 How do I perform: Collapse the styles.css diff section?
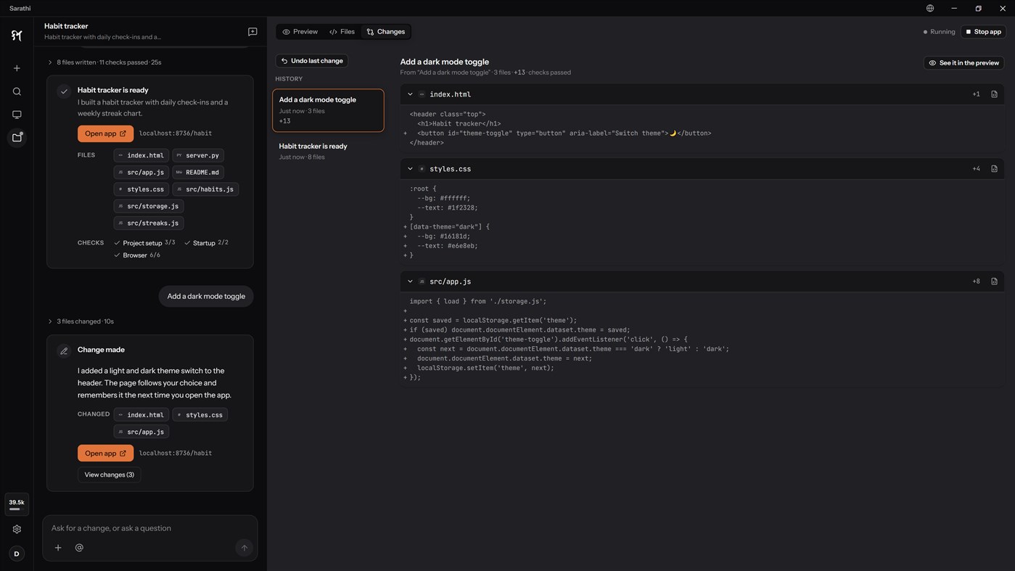tap(410, 169)
